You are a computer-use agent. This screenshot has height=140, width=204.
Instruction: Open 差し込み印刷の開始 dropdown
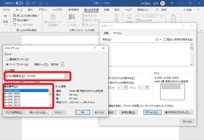point(26,16)
